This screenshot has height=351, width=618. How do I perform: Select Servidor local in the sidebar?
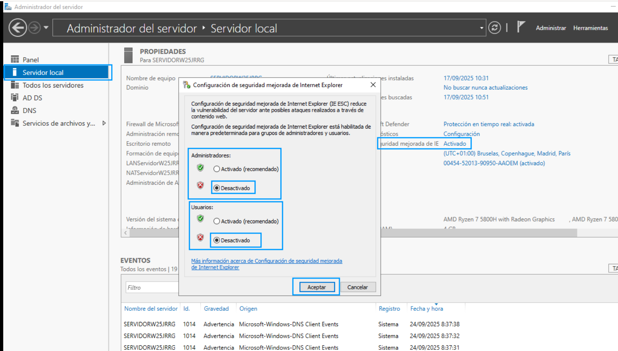[x=57, y=72]
